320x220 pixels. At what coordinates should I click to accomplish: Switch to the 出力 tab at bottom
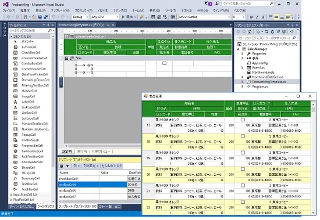click(118, 207)
